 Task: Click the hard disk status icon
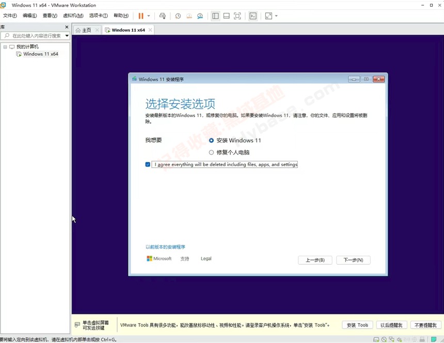pos(376,339)
